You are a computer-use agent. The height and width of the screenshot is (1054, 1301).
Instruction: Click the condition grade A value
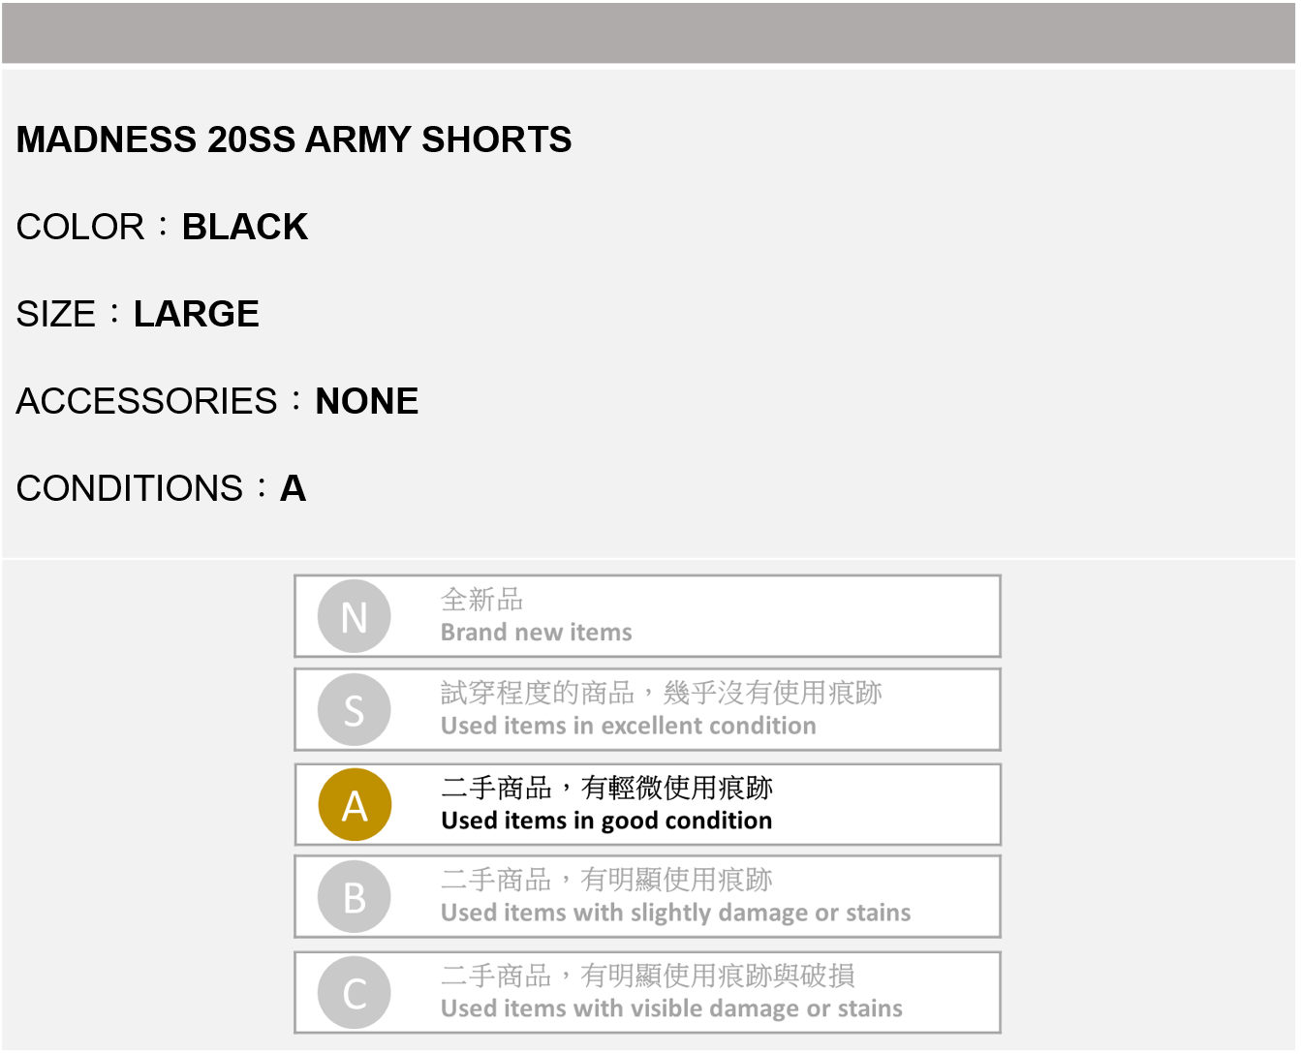coord(294,489)
